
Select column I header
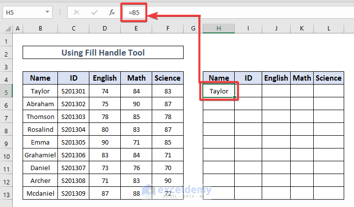(248, 29)
